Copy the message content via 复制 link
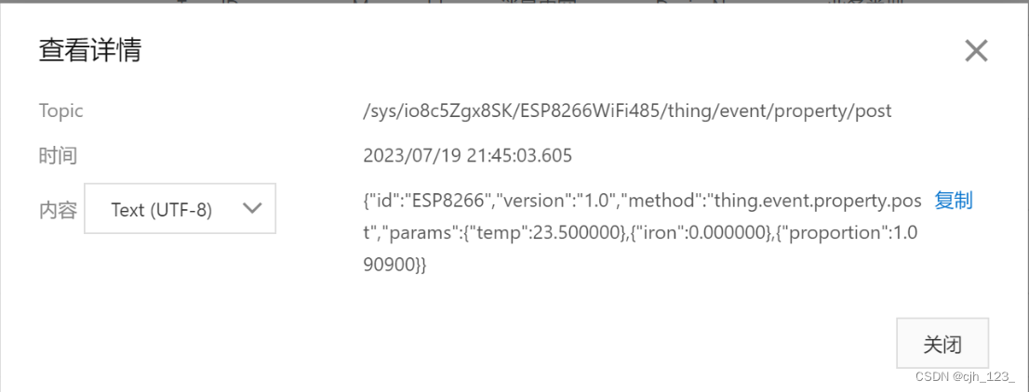The height and width of the screenshot is (392, 1029). [x=953, y=201]
